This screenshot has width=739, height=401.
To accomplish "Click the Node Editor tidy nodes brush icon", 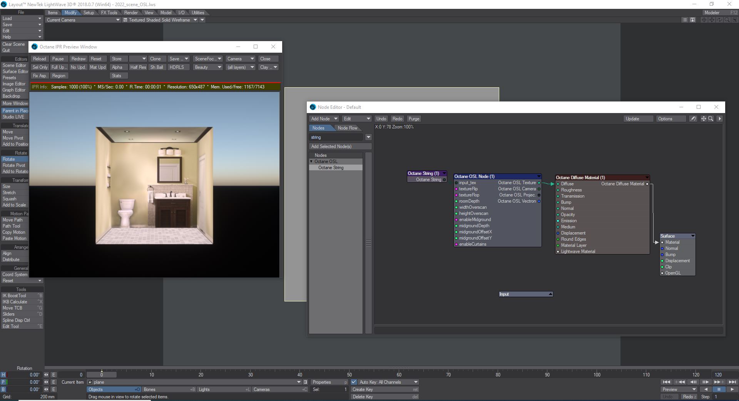I will [693, 119].
